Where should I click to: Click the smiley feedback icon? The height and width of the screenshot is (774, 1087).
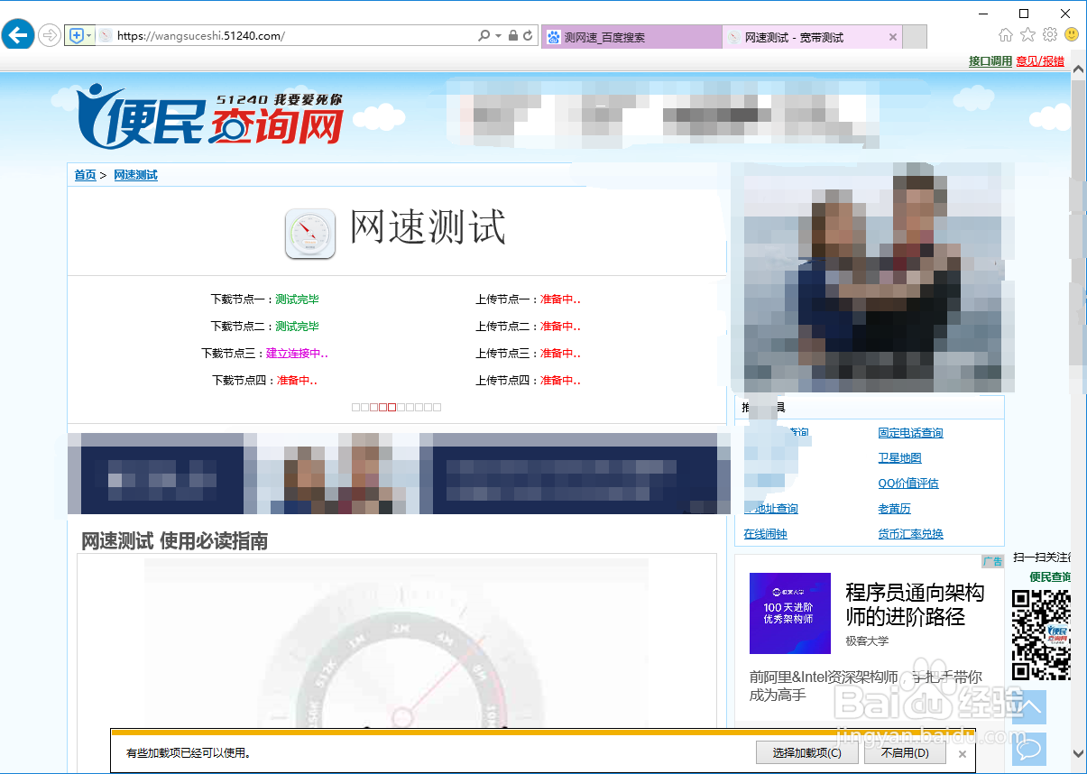tap(1072, 35)
